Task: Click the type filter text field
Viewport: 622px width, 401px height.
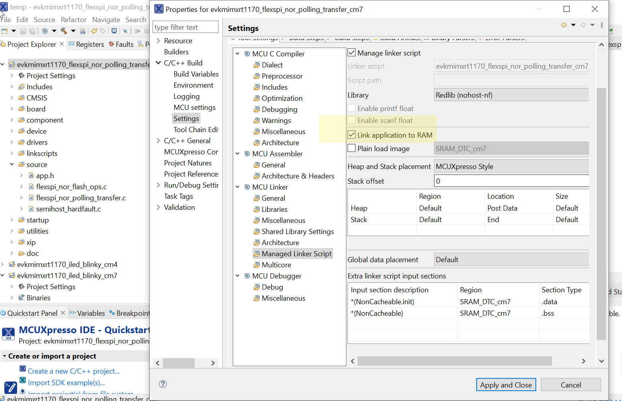Action: (x=185, y=27)
